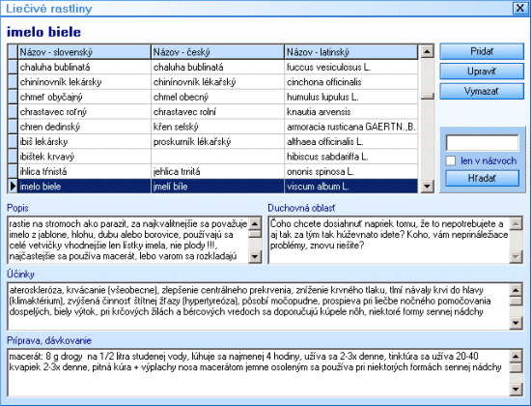Click the selected cell 'imelo biele'
This screenshot has height=406, width=531.
pos(84,187)
